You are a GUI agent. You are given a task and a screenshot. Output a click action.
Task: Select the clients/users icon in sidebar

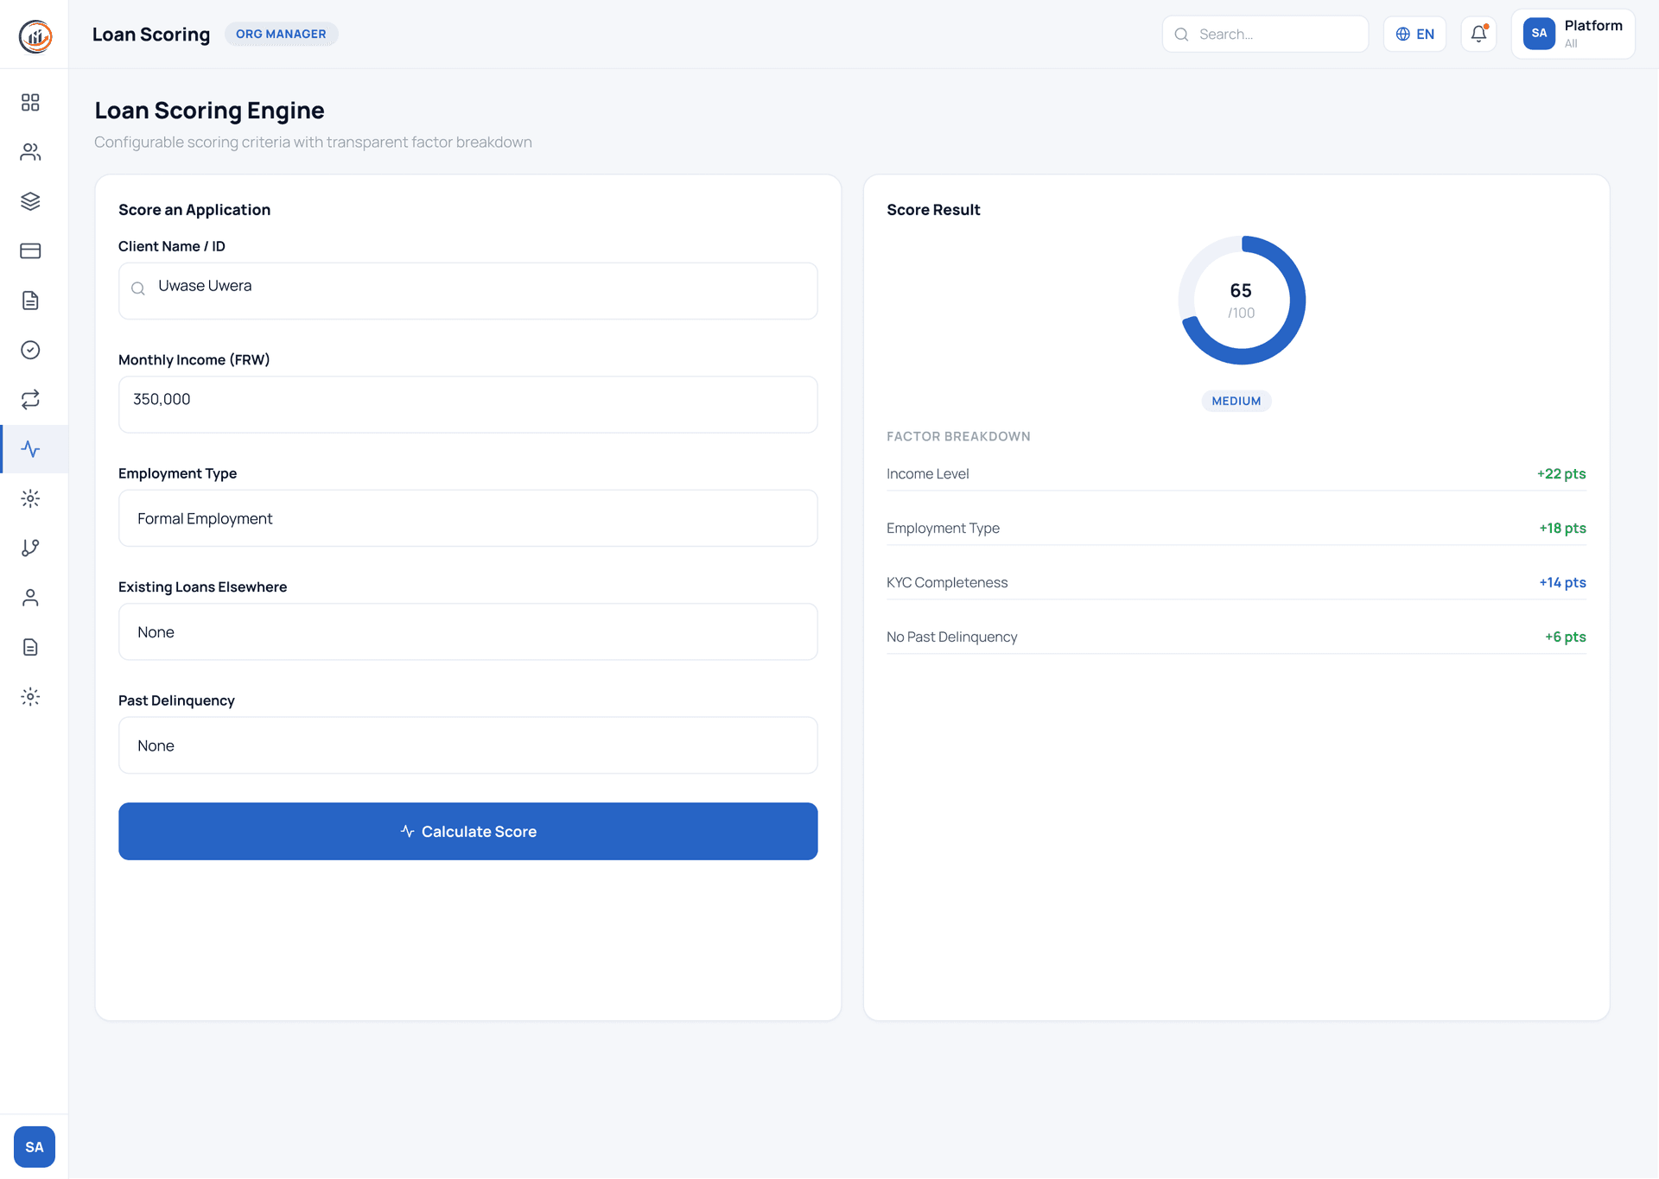[30, 151]
